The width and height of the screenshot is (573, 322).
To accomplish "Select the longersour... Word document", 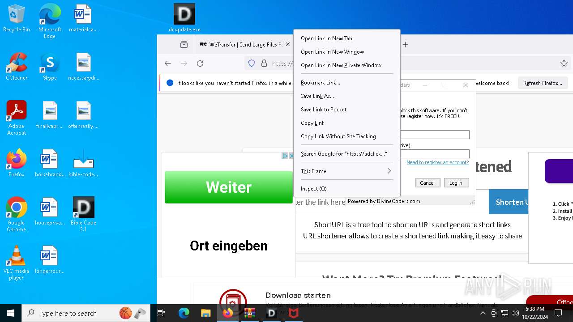I will 50,260.
